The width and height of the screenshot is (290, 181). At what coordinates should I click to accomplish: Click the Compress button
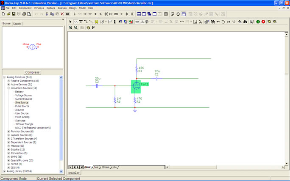[32, 72]
